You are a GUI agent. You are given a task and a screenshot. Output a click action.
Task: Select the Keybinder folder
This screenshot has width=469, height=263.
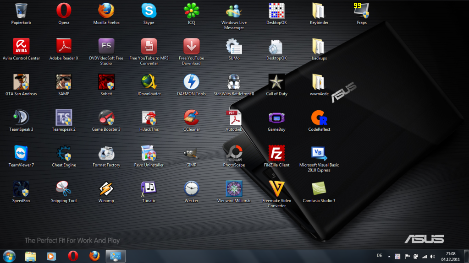coord(319,14)
